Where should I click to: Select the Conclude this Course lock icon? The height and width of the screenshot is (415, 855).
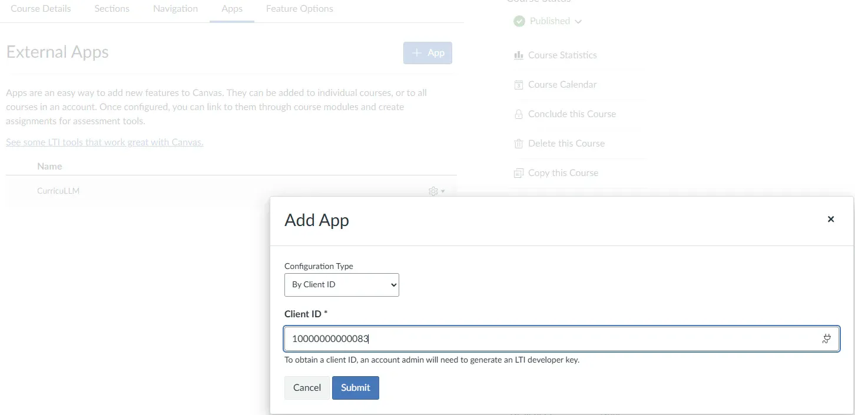coord(519,114)
